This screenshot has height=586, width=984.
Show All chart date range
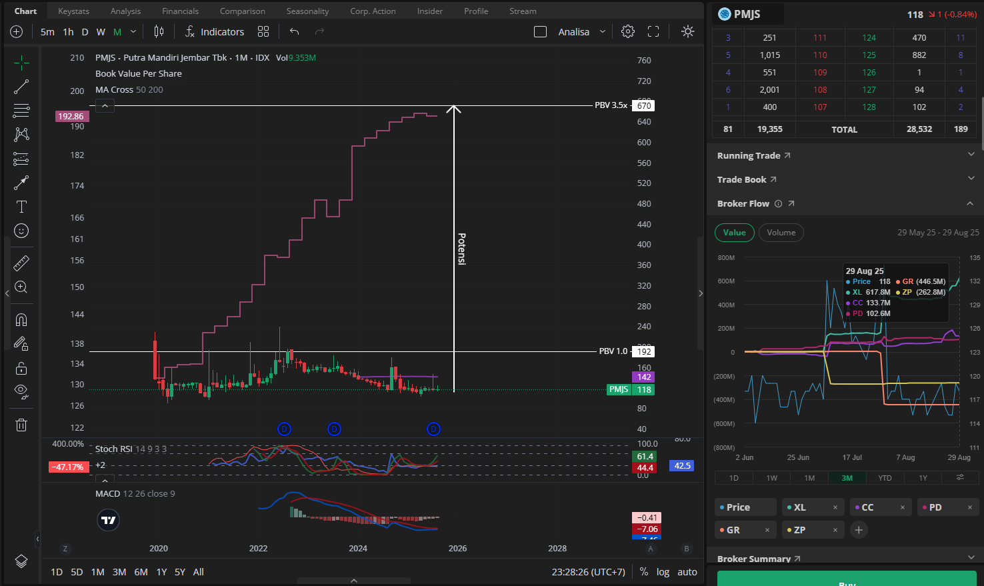point(199,572)
